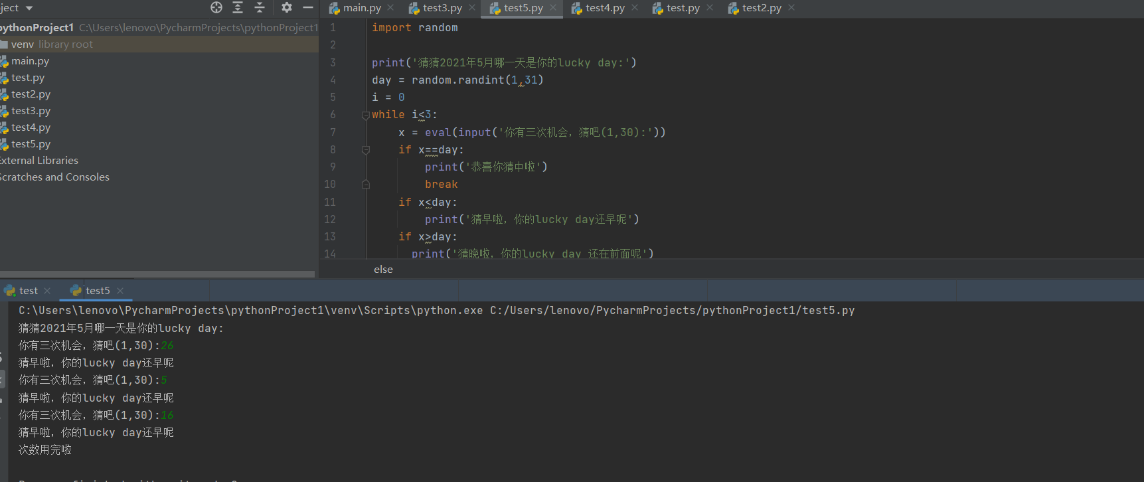The image size is (1144, 482).
Task: Close the test3.py editor tab
Action: (472, 7)
